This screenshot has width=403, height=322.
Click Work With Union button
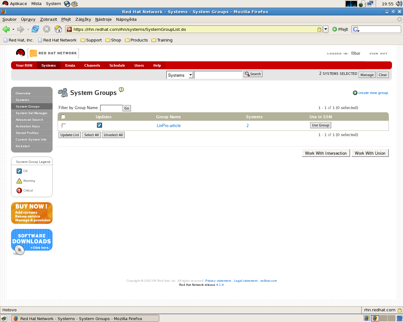click(370, 153)
